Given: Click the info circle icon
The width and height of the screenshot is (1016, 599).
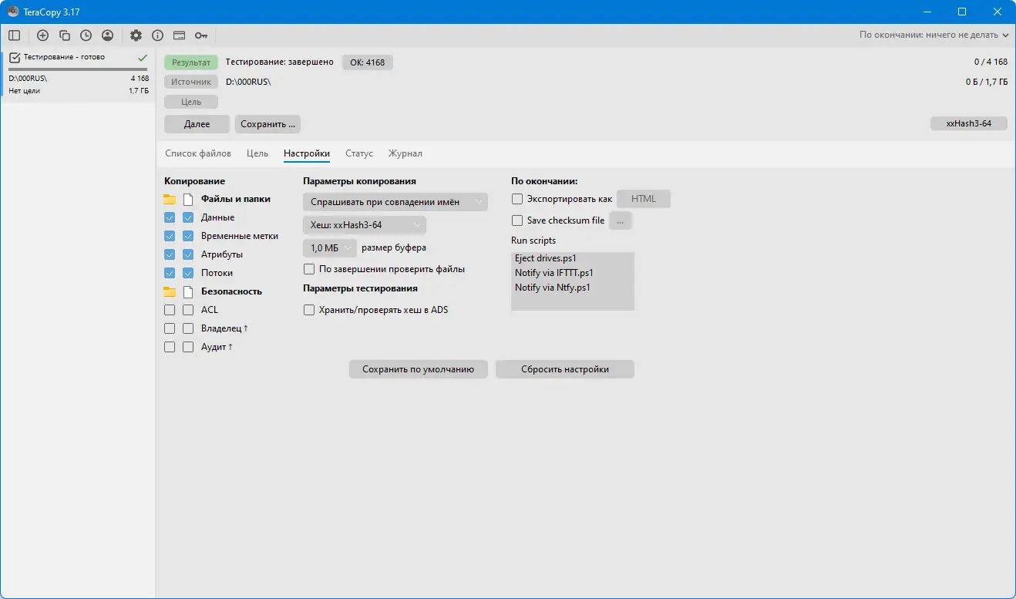Looking at the screenshot, I should (x=158, y=35).
